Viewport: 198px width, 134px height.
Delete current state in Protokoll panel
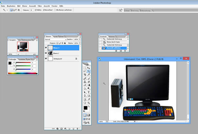point(125,51)
